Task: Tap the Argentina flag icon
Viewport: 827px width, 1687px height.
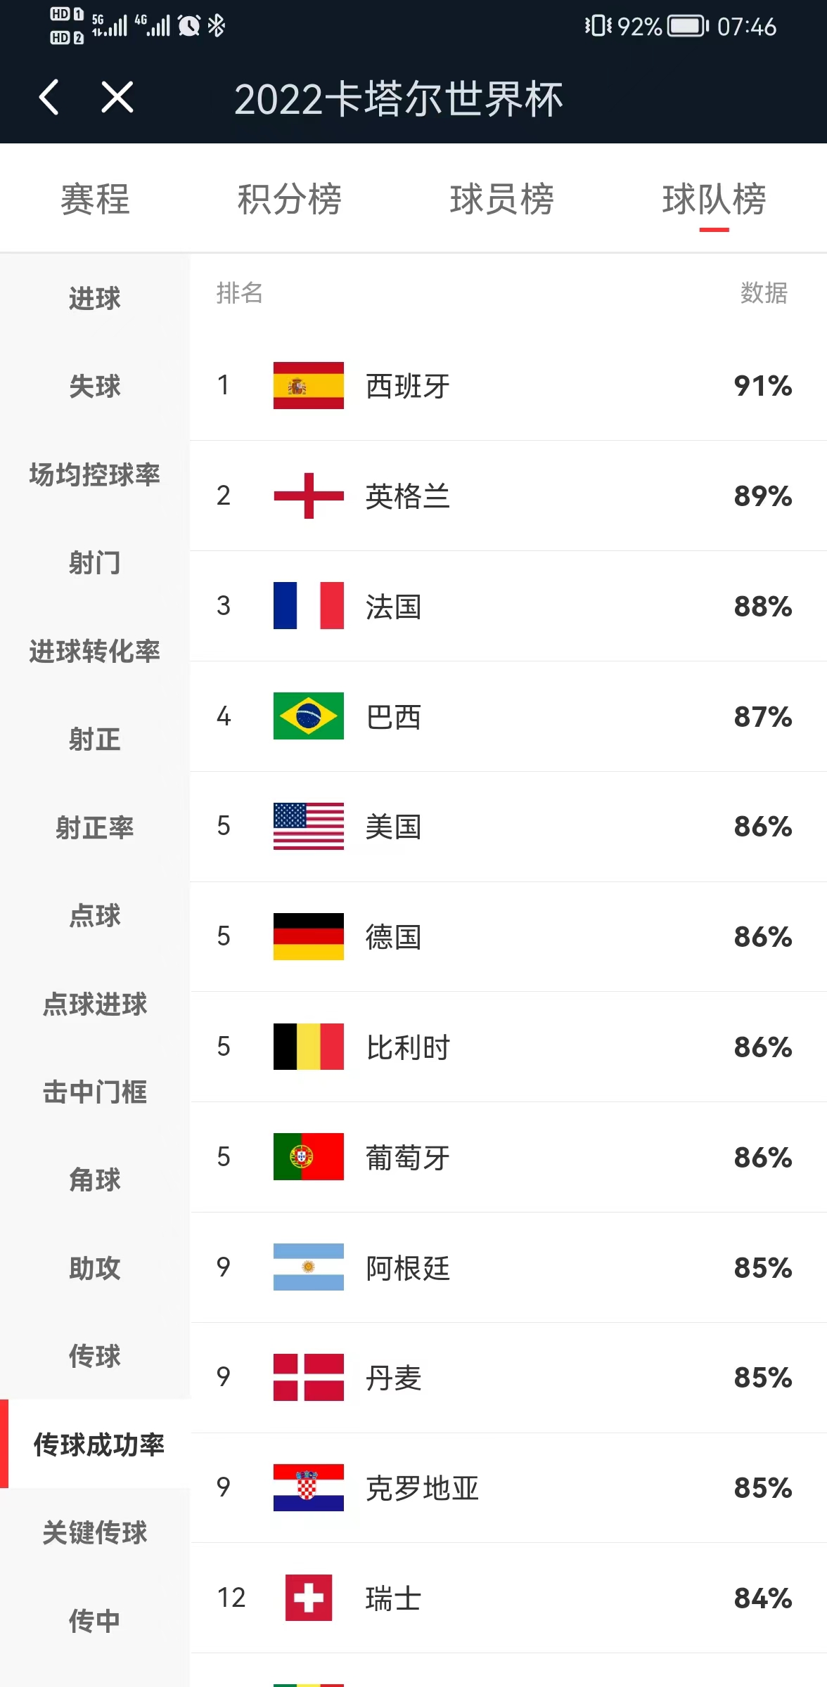Action: 307,1268
